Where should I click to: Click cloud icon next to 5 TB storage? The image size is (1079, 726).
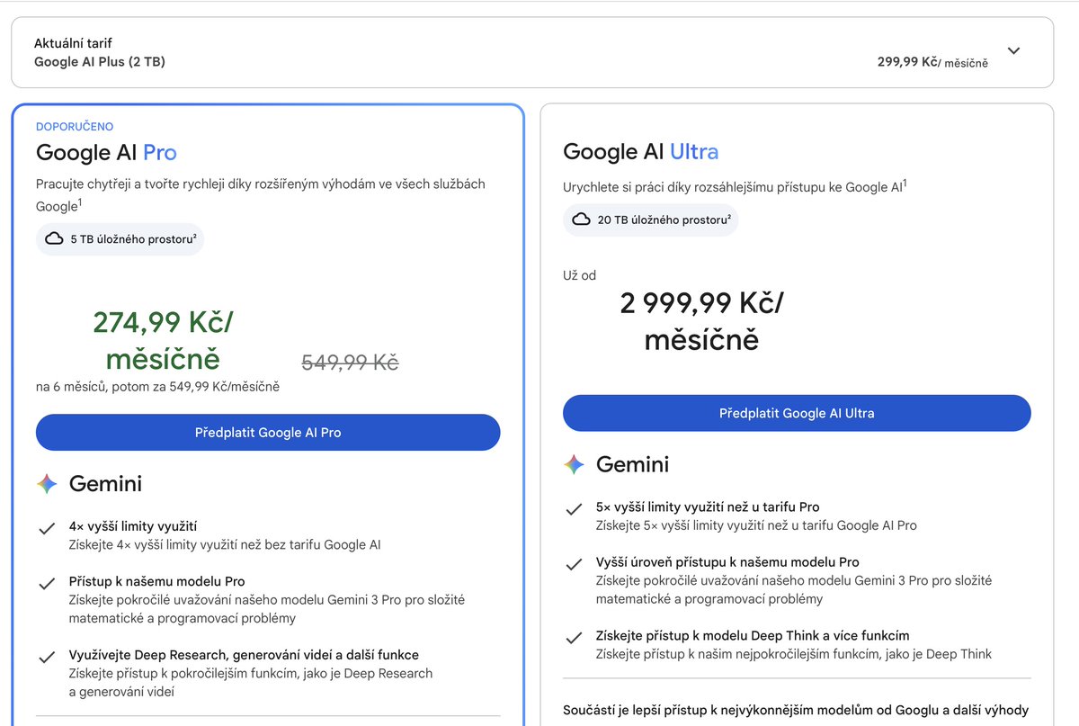[54, 239]
